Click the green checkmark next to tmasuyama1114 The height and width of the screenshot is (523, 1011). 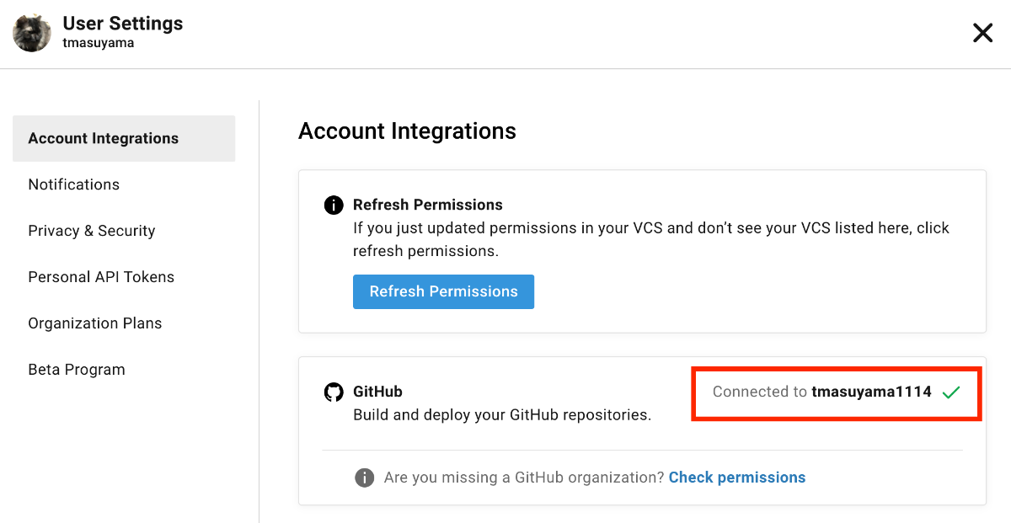951,392
